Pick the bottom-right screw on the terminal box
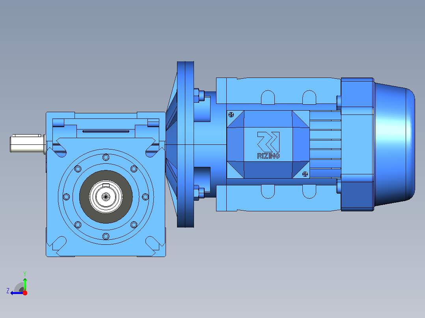The image size is (425, 318). (305, 174)
